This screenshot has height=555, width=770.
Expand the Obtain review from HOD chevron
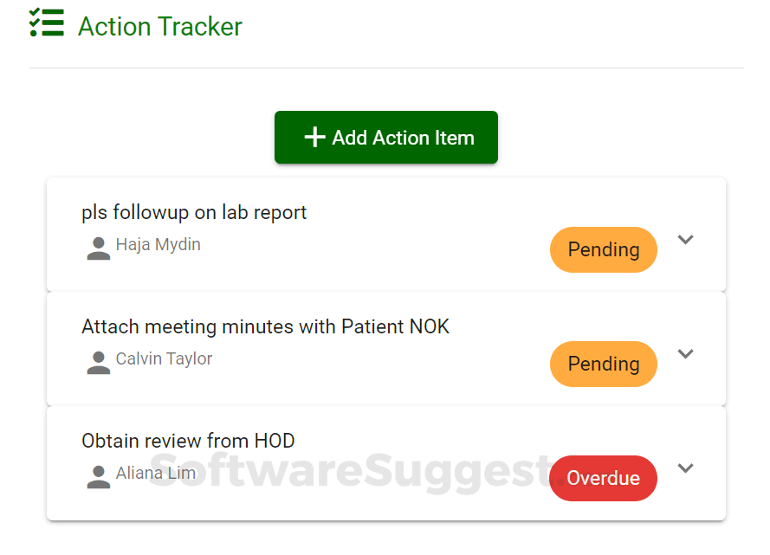(x=685, y=468)
